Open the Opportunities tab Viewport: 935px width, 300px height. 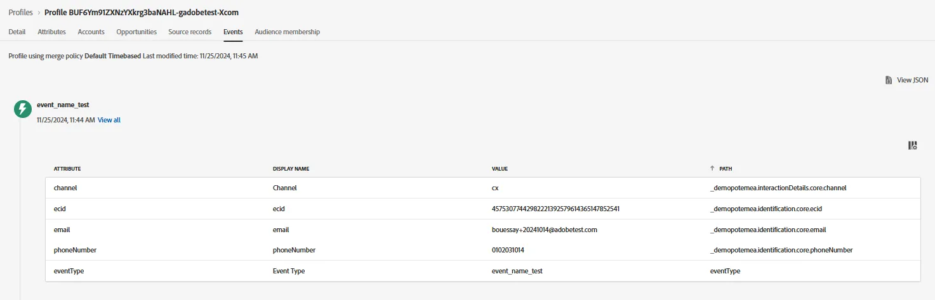coord(136,32)
